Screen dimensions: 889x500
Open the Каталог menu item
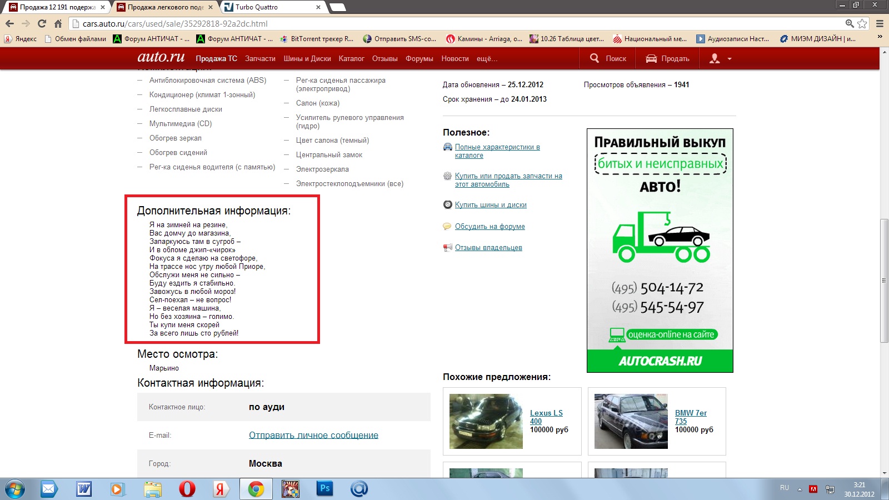point(351,58)
